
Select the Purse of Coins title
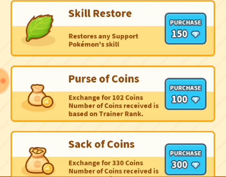(x=104, y=79)
